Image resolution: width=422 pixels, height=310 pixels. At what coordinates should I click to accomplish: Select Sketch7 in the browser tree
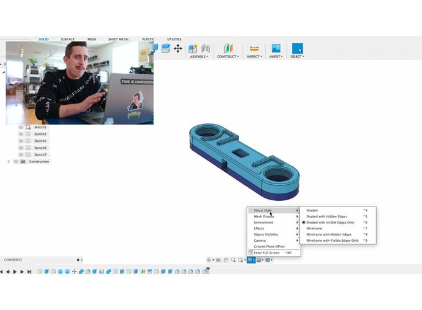click(x=40, y=154)
